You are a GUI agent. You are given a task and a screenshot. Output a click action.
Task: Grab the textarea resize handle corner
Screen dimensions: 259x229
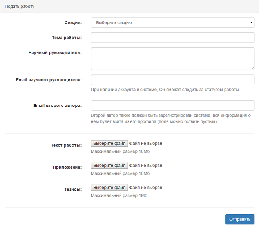(x=253, y=68)
